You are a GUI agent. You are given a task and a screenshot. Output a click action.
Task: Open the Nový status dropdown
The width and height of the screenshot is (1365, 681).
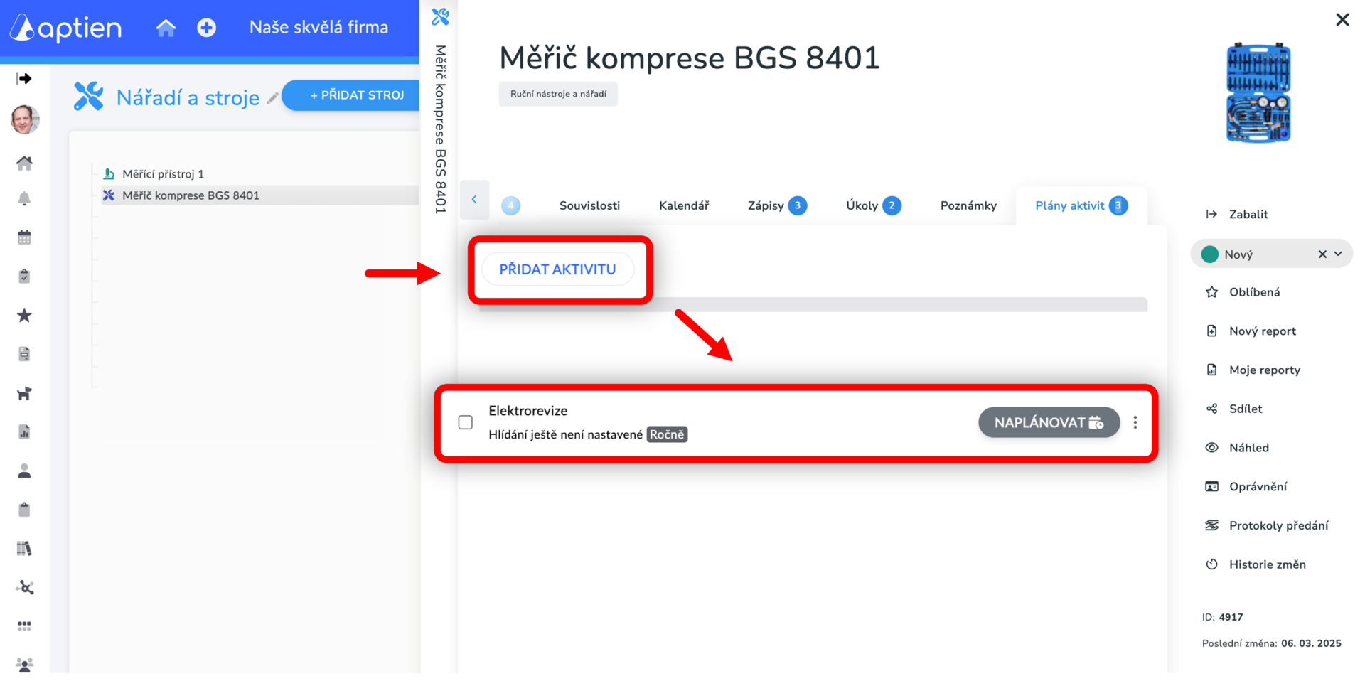tap(1337, 254)
